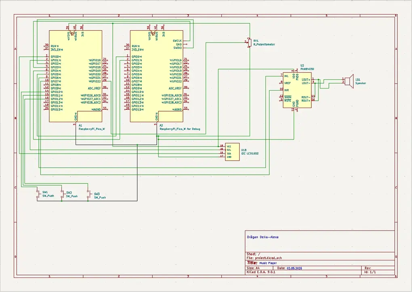Click the GPIO0 pin label on A2
This screenshot has height=292, width=412.
[137, 57]
